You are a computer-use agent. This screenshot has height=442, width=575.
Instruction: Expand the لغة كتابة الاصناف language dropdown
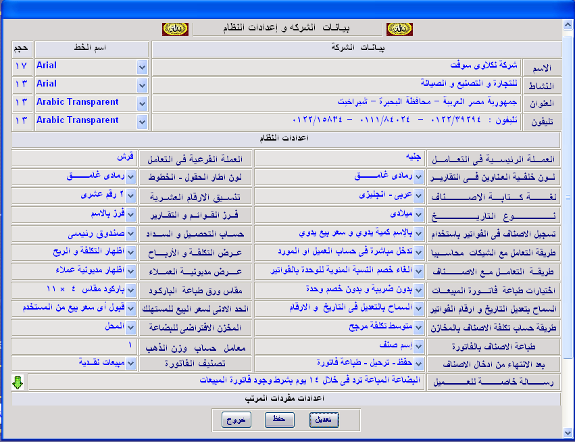419,195
